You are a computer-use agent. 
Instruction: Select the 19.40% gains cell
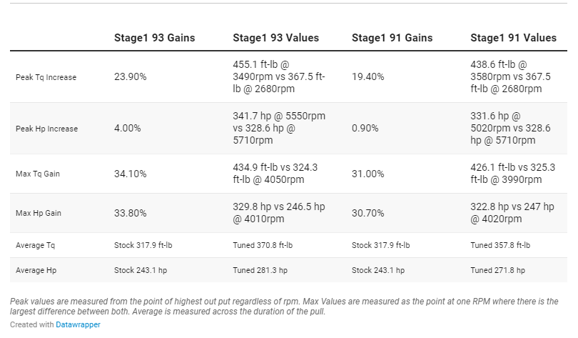(x=368, y=76)
